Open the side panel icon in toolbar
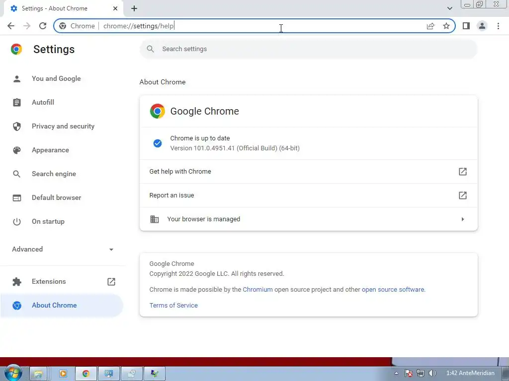Viewport: 509px width, 381px height. click(x=466, y=26)
